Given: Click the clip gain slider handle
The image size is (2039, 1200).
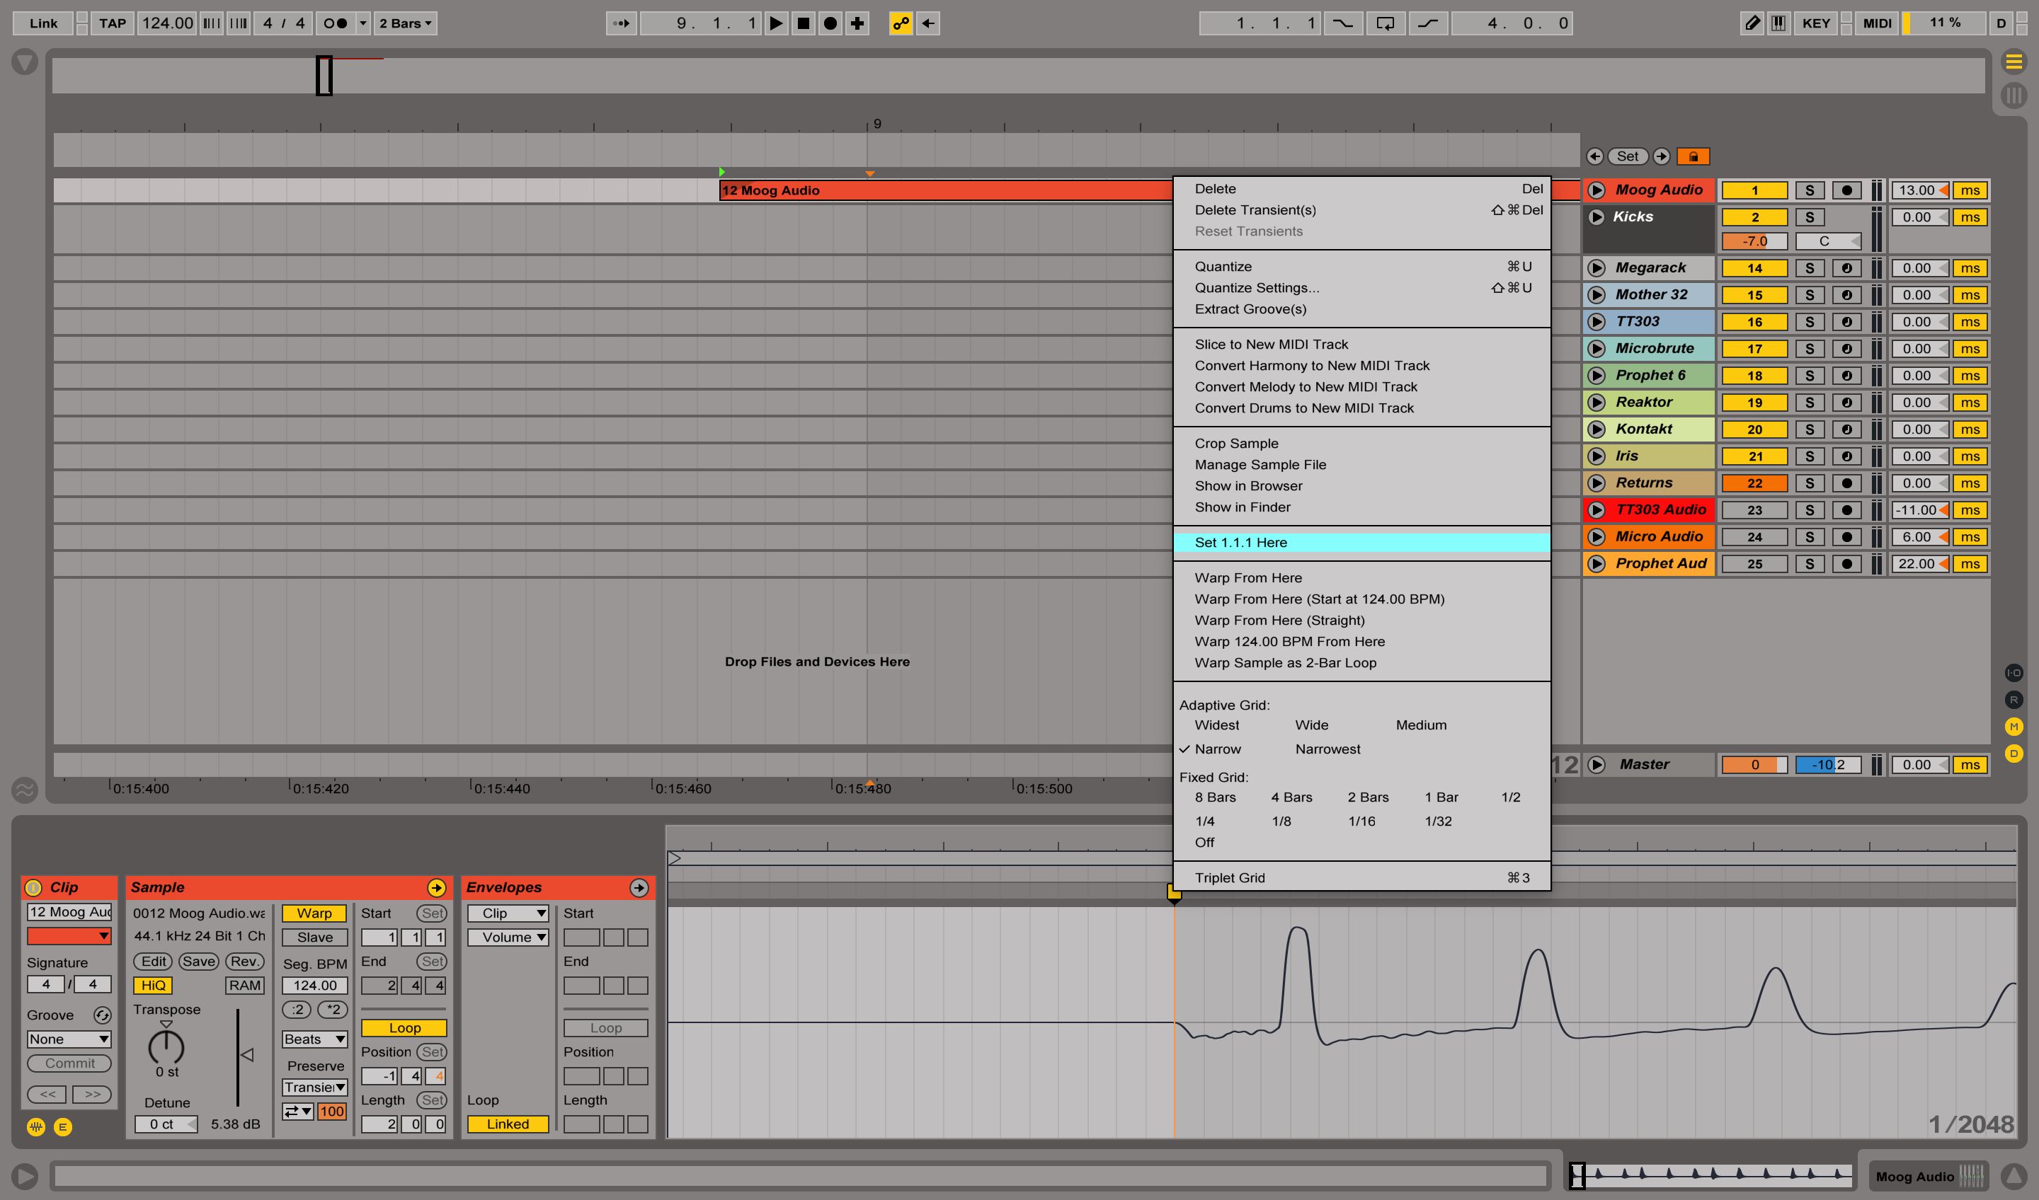Looking at the screenshot, I should coord(248,1054).
